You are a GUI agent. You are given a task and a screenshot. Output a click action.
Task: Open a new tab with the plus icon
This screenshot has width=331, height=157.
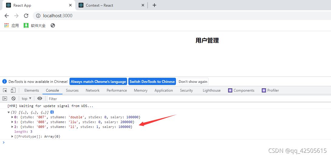pyautogui.click(x=154, y=5)
